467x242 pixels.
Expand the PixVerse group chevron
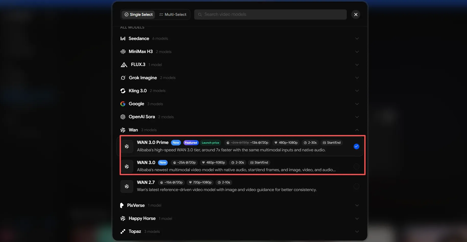(357, 205)
